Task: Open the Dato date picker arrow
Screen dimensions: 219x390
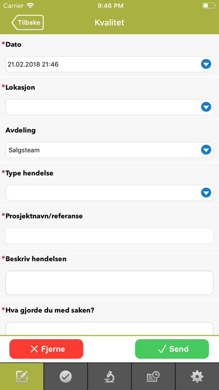Action: pyautogui.click(x=206, y=64)
